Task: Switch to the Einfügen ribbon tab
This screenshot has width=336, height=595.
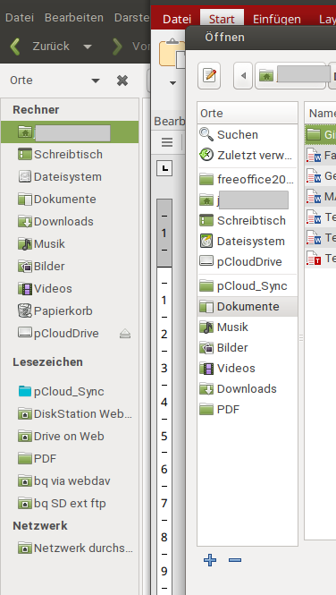Action: pyautogui.click(x=277, y=20)
